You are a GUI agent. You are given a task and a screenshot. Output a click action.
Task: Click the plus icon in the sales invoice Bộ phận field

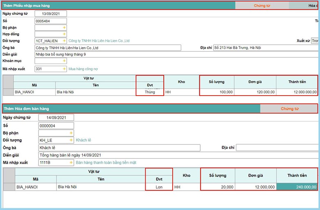click(x=71, y=133)
